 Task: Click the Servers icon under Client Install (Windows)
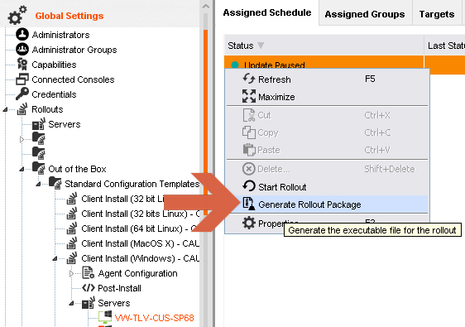[89, 303]
